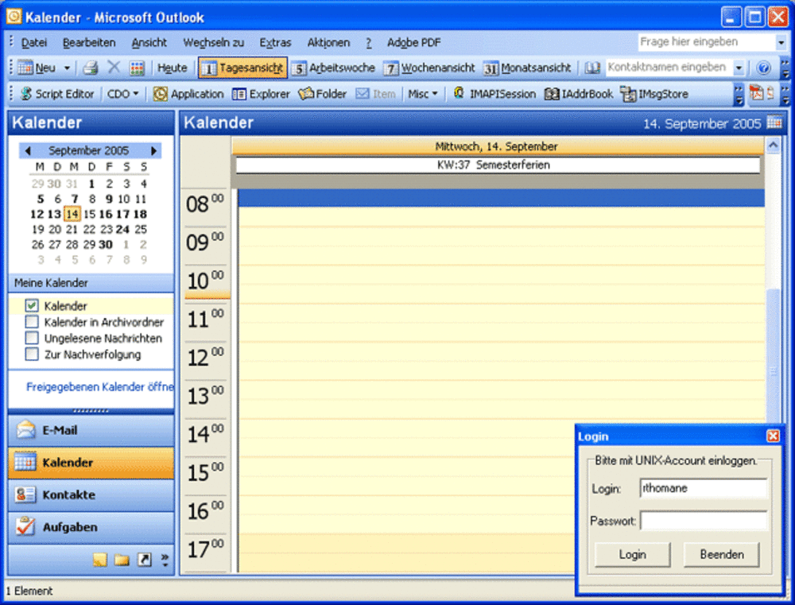Switch to Kontakte pane

[x=91, y=494]
